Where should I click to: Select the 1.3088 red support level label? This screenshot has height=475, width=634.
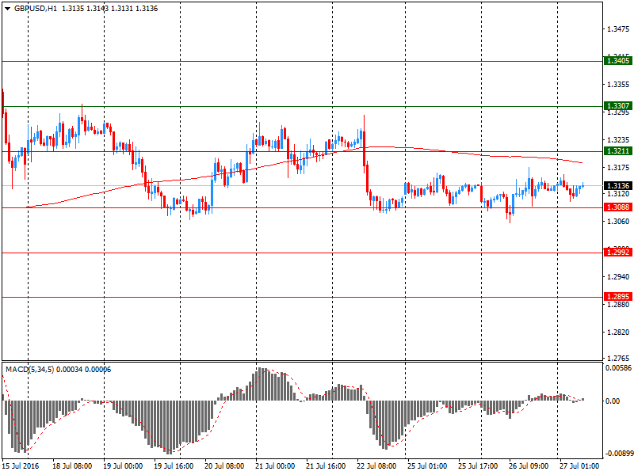[617, 207]
